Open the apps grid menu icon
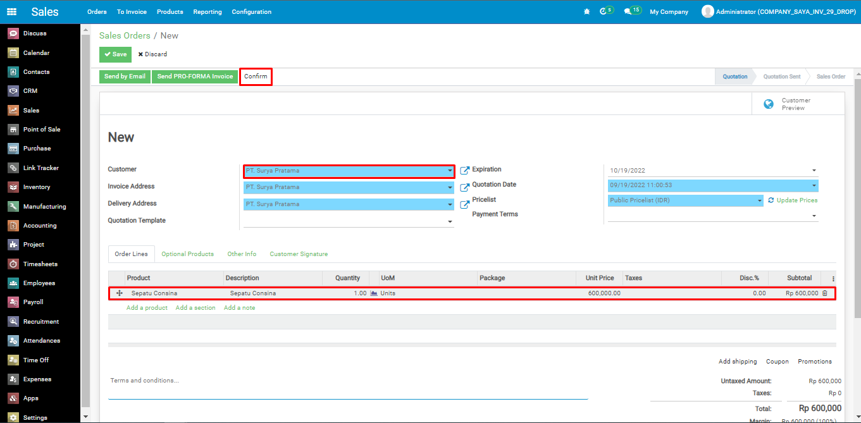This screenshot has width=861, height=423. click(12, 12)
